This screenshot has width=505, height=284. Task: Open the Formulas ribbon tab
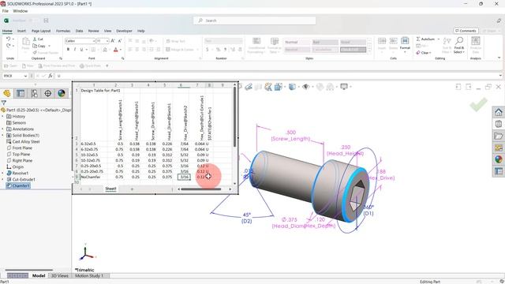[x=63, y=31]
